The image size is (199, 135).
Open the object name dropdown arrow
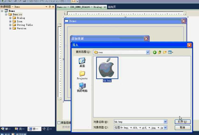(x=165, y=122)
